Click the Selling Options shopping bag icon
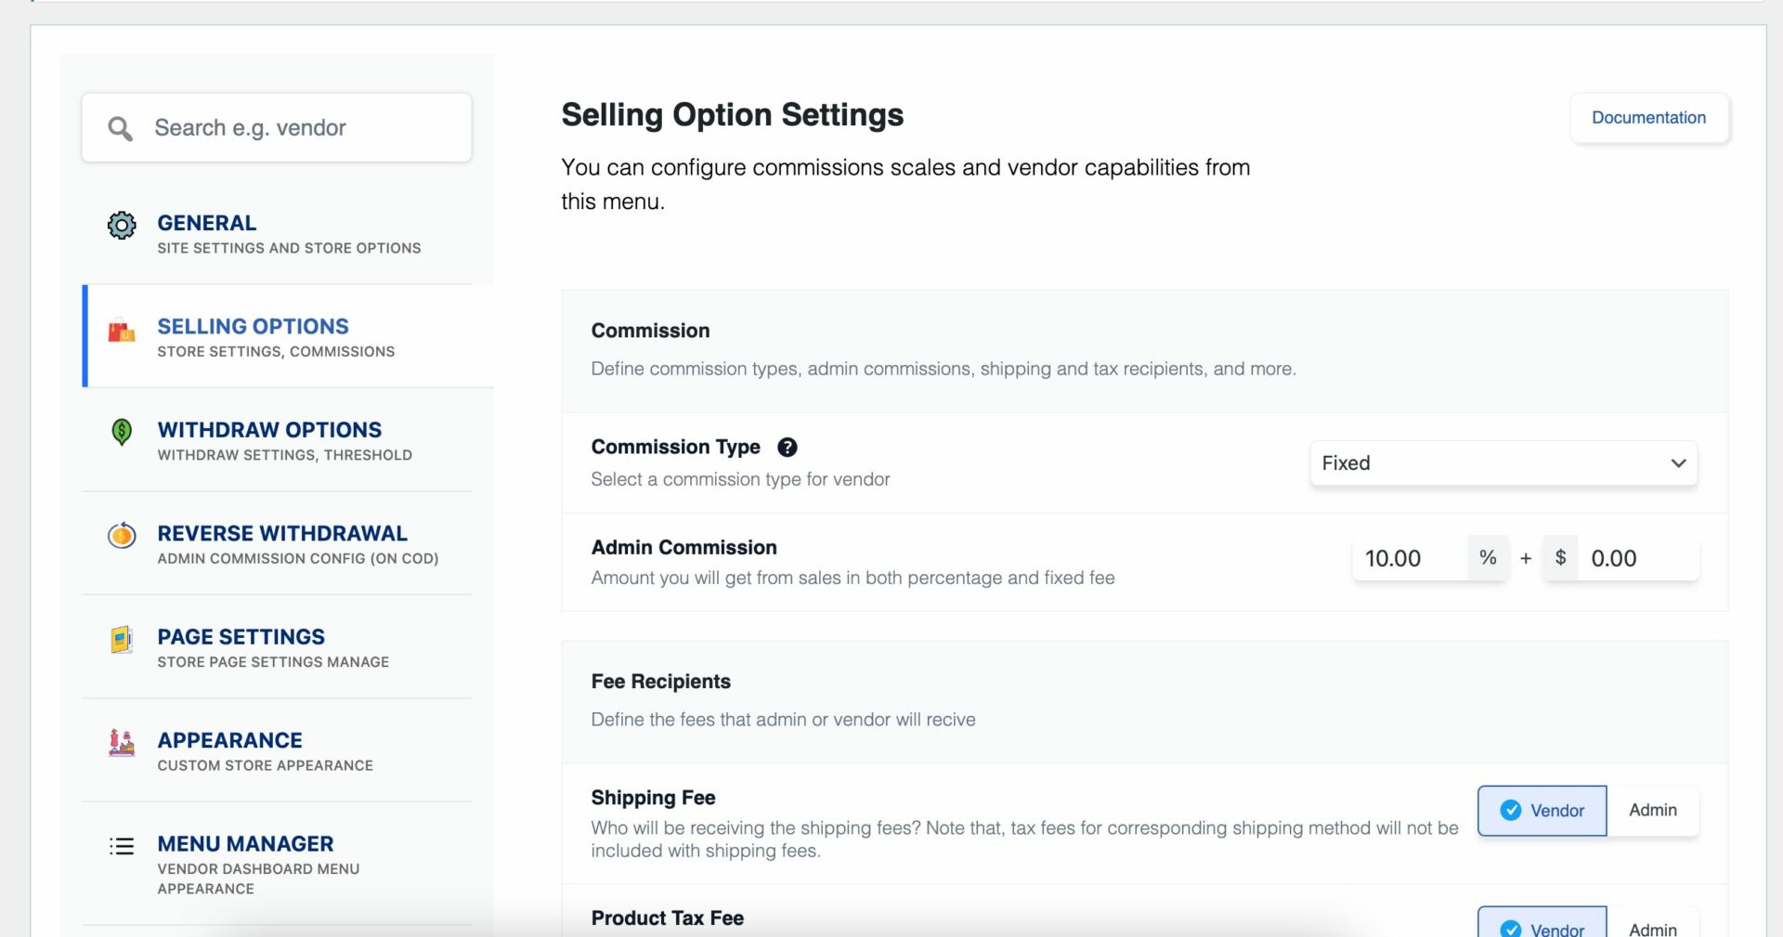 pyautogui.click(x=122, y=330)
